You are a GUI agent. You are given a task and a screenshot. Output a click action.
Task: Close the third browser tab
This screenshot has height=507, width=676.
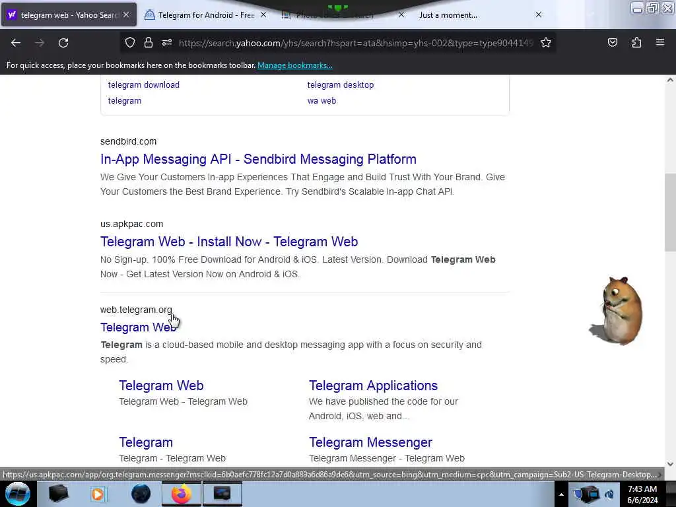click(401, 15)
